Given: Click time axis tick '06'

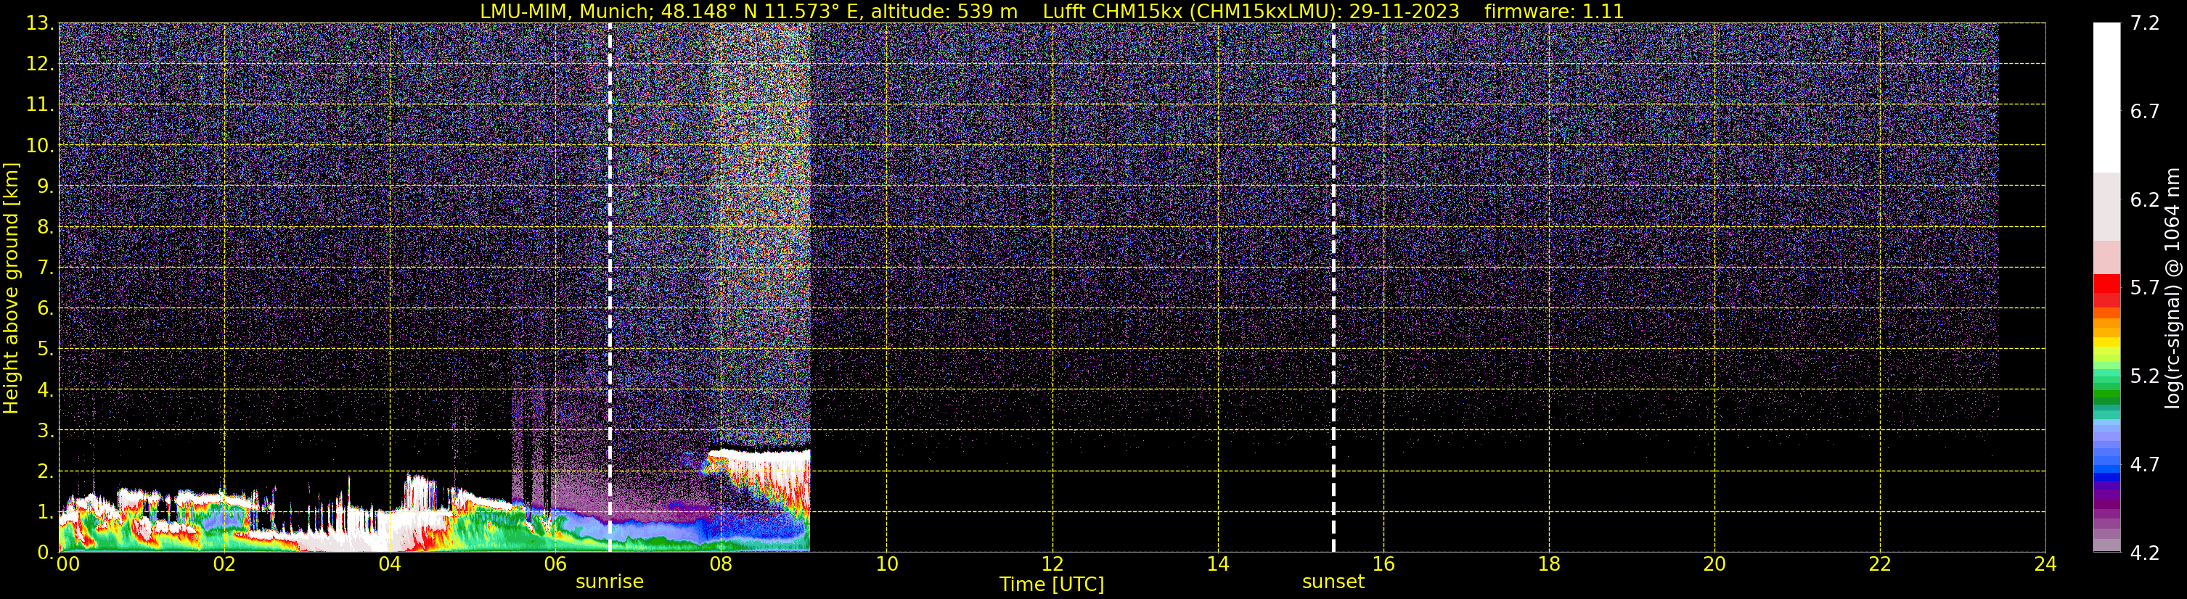Looking at the screenshot, I should [555, 564].
